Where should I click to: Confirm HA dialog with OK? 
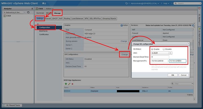pos(173,75)
